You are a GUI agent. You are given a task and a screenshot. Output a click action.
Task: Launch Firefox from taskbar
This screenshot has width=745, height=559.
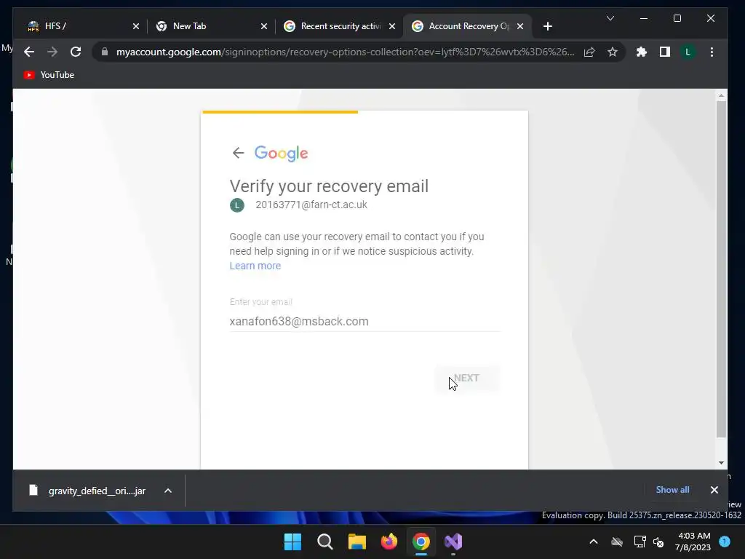coord(389,542)
